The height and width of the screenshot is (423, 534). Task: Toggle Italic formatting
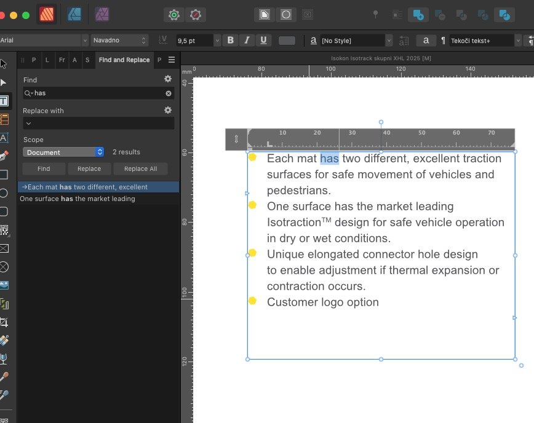click(x=247, y=40)
